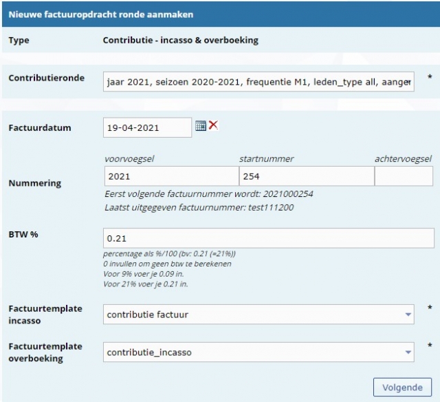Screen dimensions: 440x402
Task: Click the Factuurdatum field showing 19-04-2021
Action: pyautogui.click(x=147, y=127)
